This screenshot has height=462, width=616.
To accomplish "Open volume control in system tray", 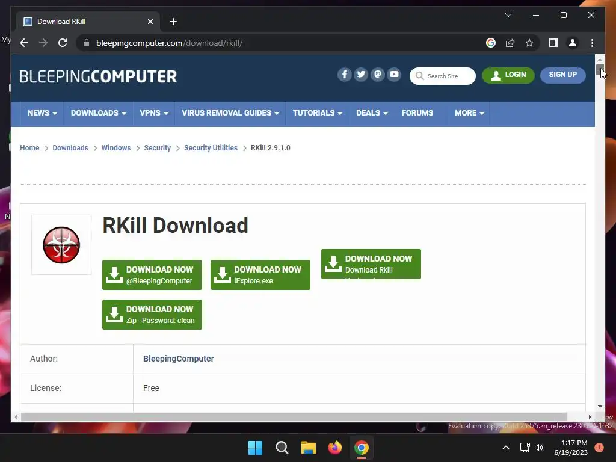I will pyautogui.click(x=538, y=448).
